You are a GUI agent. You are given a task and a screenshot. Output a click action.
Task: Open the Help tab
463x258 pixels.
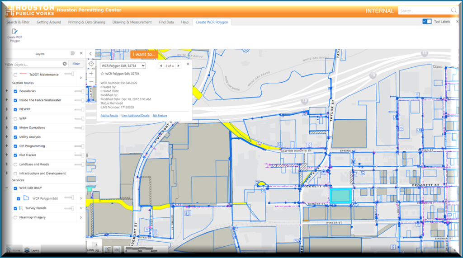pos(185,22)
